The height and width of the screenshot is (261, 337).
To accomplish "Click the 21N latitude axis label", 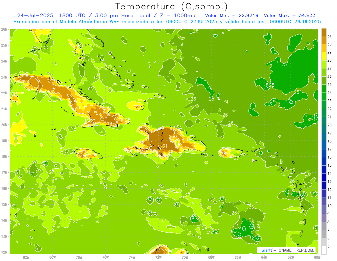I will pos(4,109).
